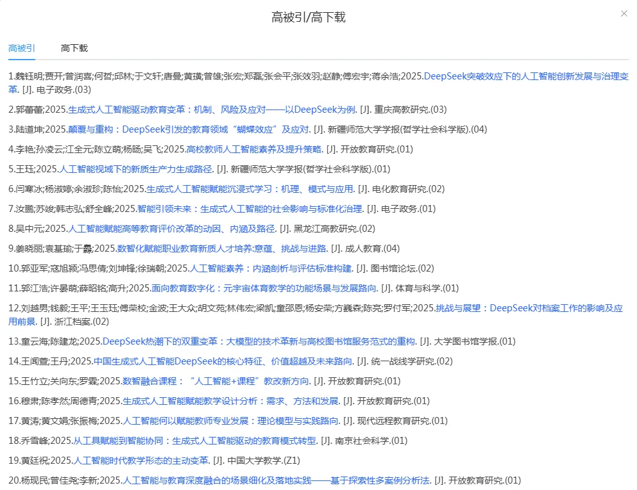Click journal text 成人教育.(04)
The width and height of the screenshot is (637, 490).
[x=372, y=249]
